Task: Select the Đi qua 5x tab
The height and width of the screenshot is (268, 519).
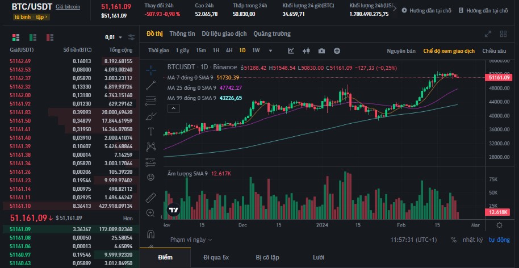Action: (216, 257)
